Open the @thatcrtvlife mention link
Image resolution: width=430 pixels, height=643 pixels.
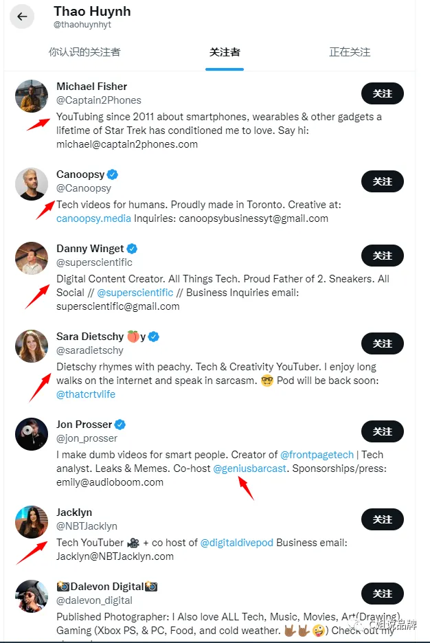(x=86, y=394)
